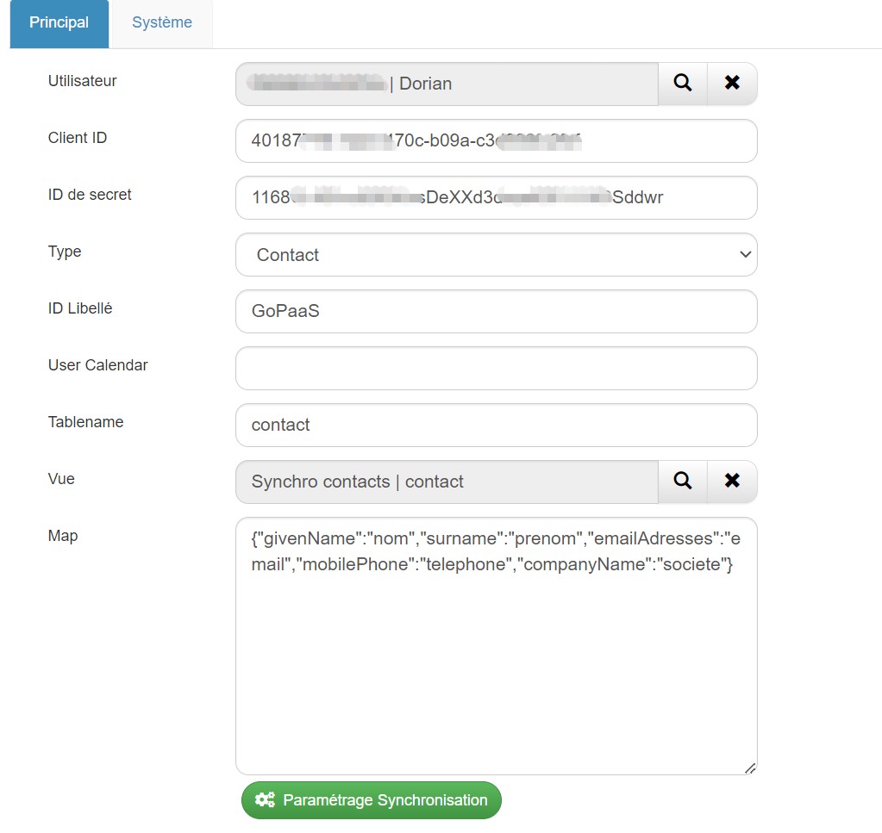The height and width of the screenshot is (833, 882).
Task: Click the ID Libellé label
Action: click(80, 308)
